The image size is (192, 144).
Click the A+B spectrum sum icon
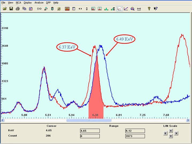coord(139,9)
